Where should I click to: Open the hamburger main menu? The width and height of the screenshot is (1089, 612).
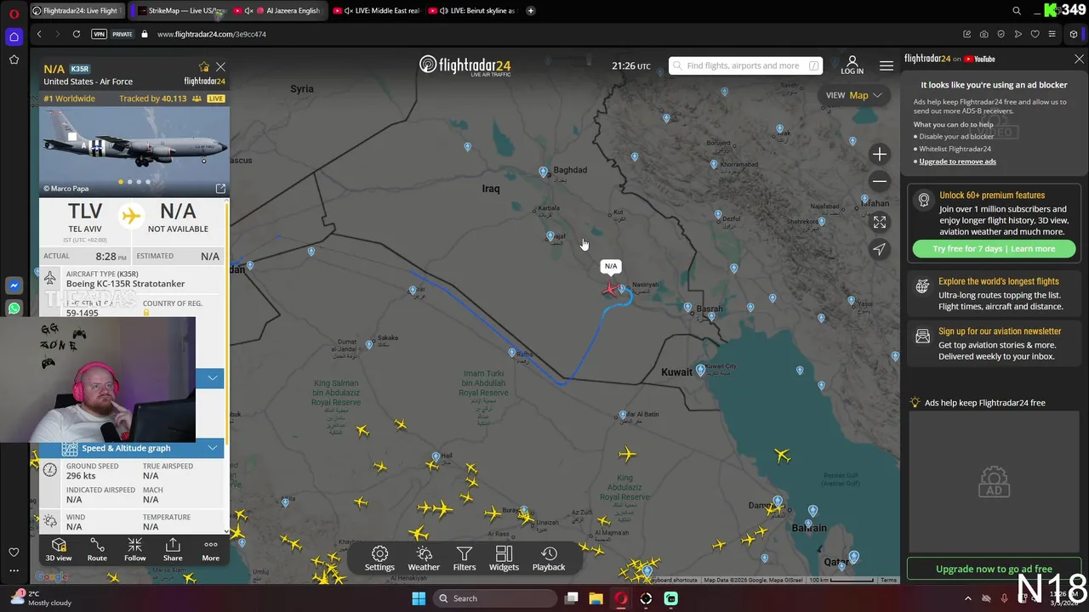point(887,65)
